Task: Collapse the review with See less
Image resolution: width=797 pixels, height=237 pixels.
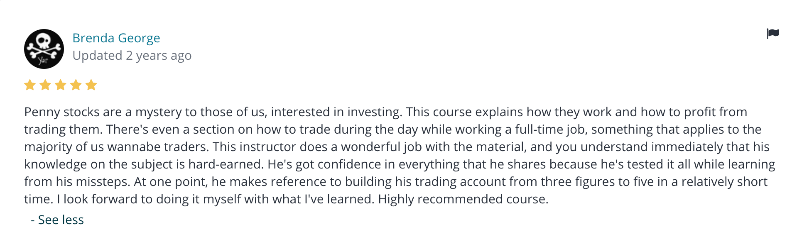Action: click(57, 220)
